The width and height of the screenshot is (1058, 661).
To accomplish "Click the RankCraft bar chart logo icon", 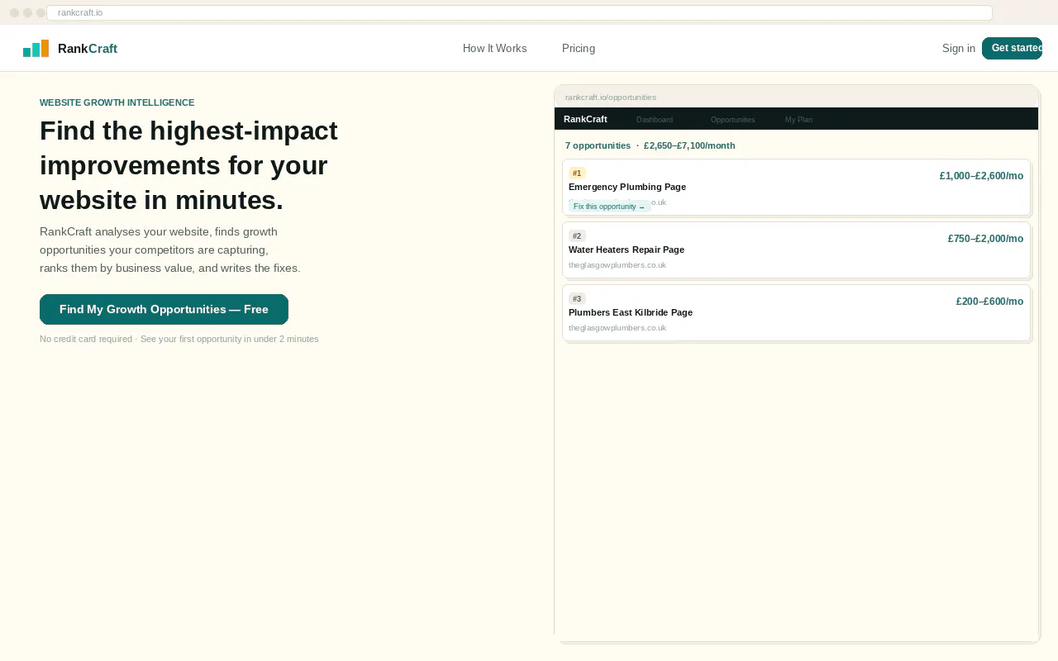I will [x=36, y=48].
